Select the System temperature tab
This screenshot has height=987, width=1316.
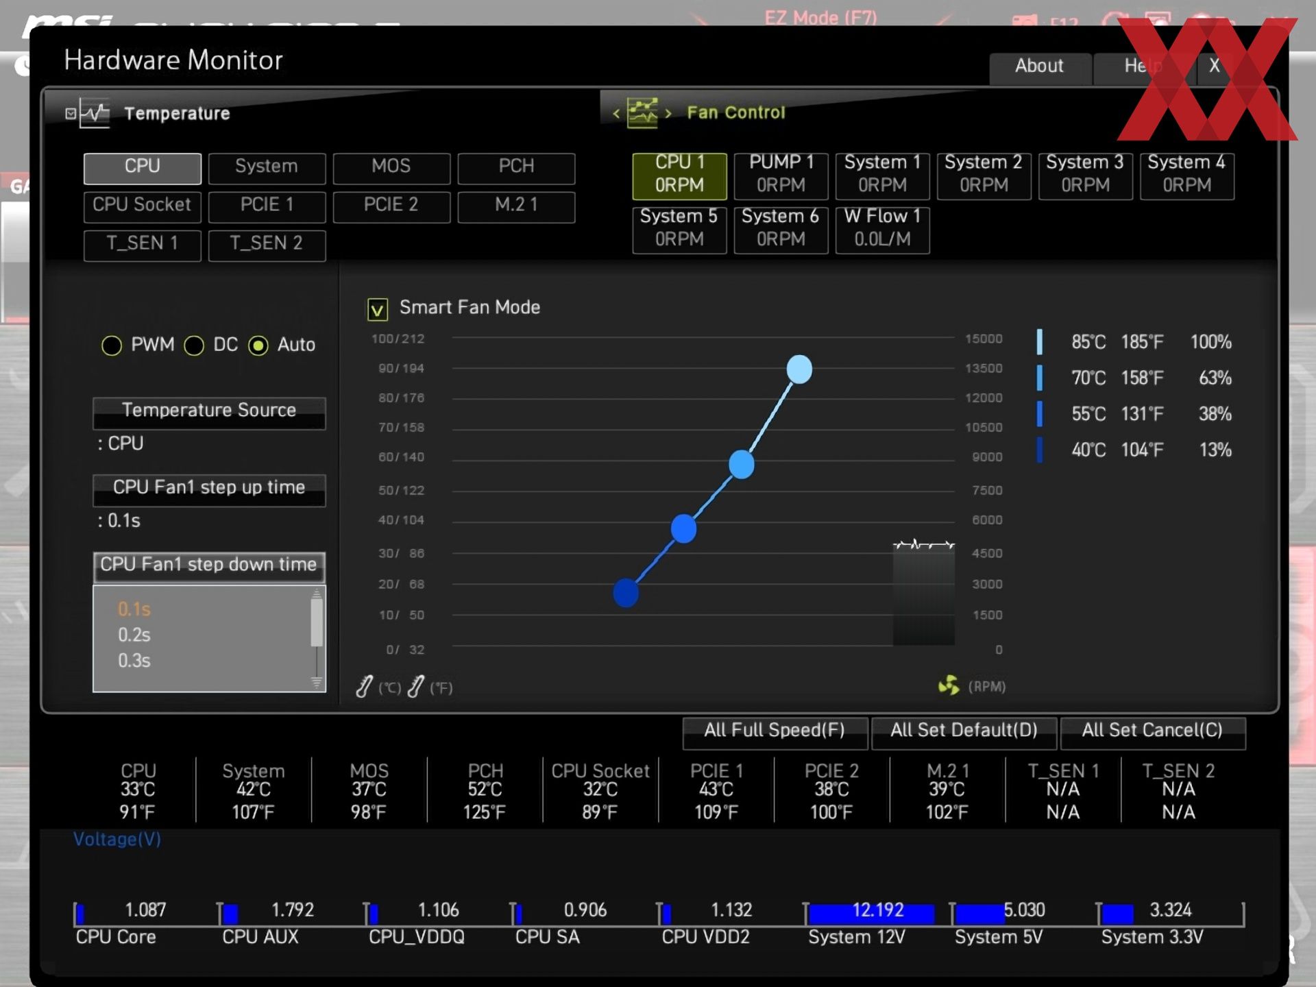(267, 168)
